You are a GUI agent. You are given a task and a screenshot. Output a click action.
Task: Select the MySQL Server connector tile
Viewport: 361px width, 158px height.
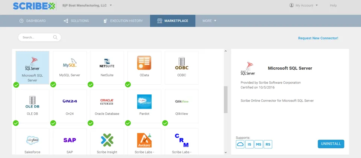click(x=70, y=68)
